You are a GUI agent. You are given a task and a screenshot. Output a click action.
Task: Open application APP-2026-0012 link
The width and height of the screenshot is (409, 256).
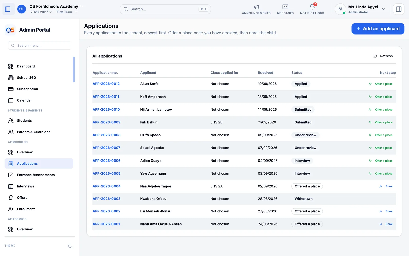(x=106, y=84)
